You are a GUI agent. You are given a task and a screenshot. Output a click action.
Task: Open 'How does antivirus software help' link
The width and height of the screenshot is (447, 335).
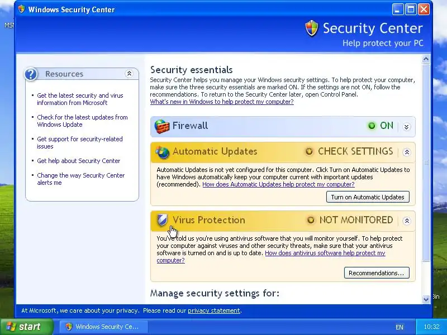click(x=325, y=253)
